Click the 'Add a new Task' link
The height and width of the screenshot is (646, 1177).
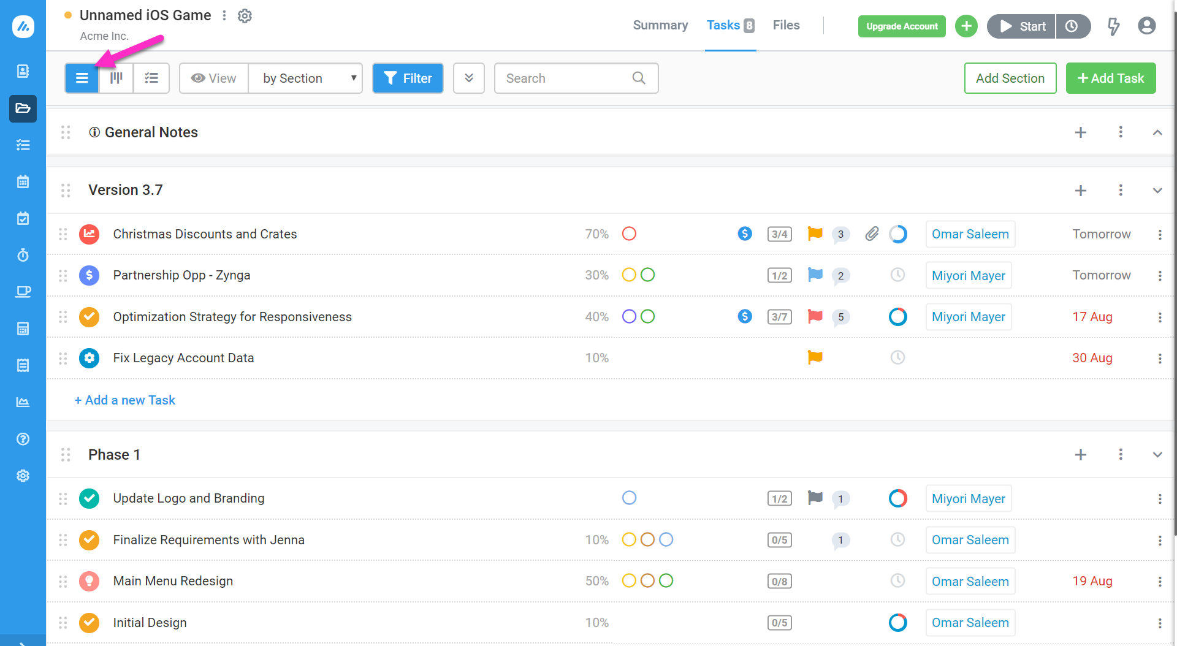coord(124,400)
